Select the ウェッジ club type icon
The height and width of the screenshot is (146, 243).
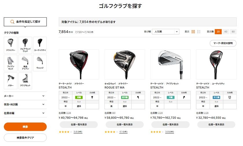[x=40, y=63]
